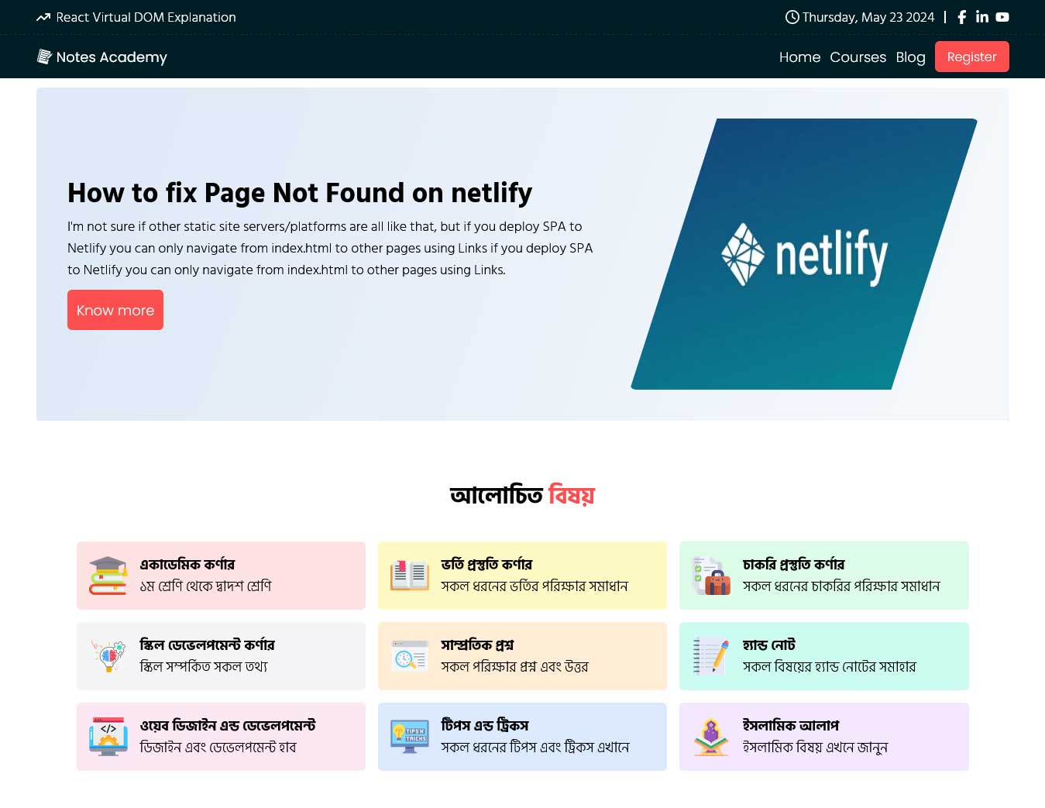The height and width of the screenshot is (808, 1045).
Task: Click the open book admission icon
Action: [x=409, y=576]
